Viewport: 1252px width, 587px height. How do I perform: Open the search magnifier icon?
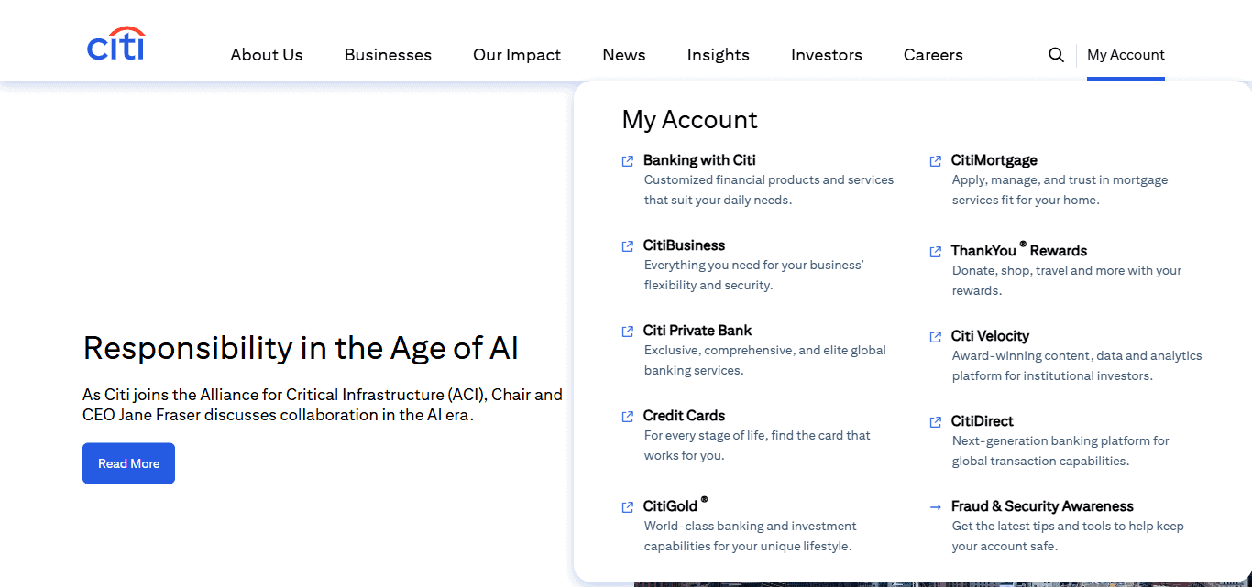click(x=1056, y=55)
